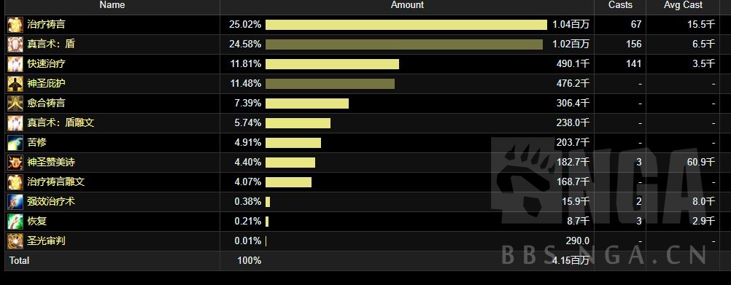Sort the table by the Name column header
The width and height of the screenshot is (731, 285).
coord(112,5)
